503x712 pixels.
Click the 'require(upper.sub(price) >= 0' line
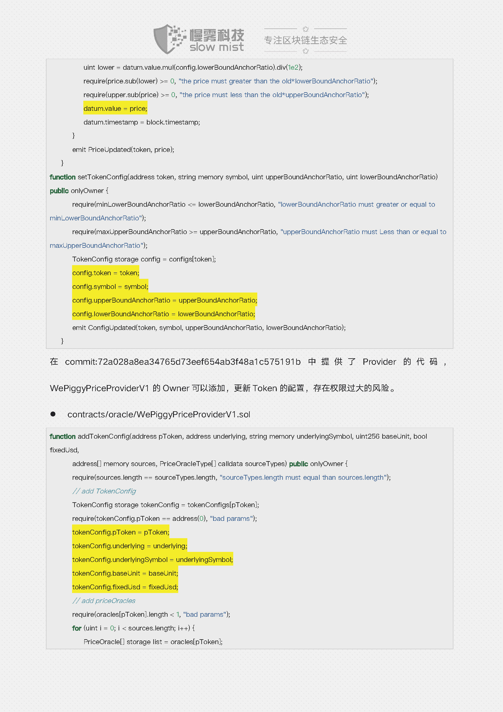coord(226,95)
